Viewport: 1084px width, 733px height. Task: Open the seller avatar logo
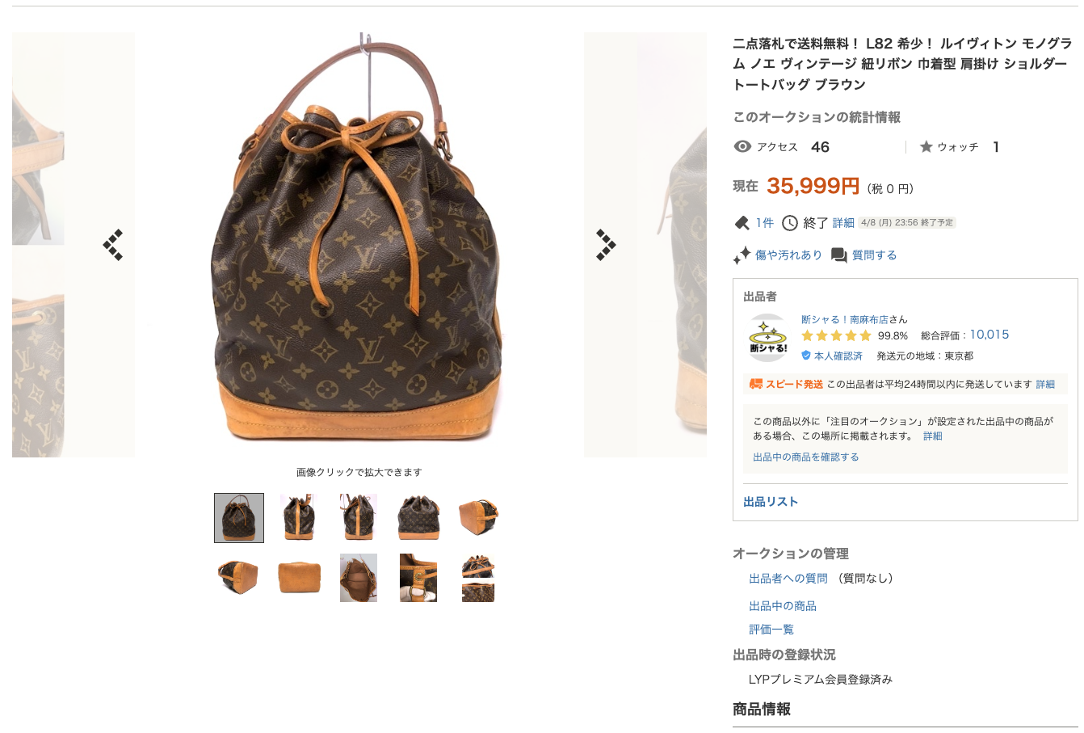click(x=768, y=338)
